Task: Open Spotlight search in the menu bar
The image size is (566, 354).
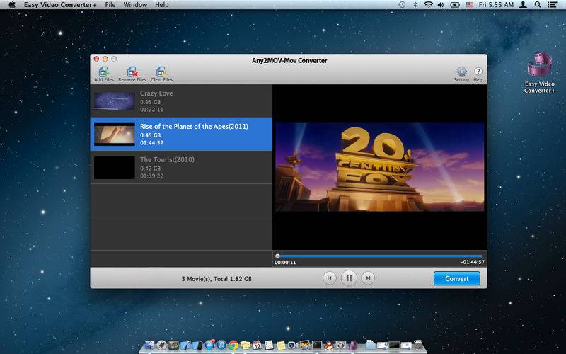Action: [x=538, y=5]
